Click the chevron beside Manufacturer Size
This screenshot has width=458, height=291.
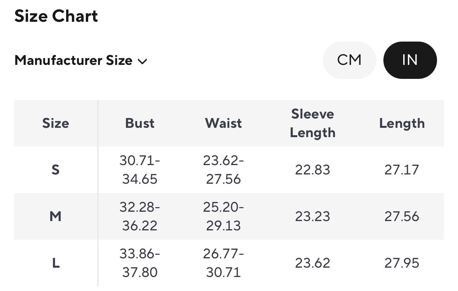coord(143,61)
